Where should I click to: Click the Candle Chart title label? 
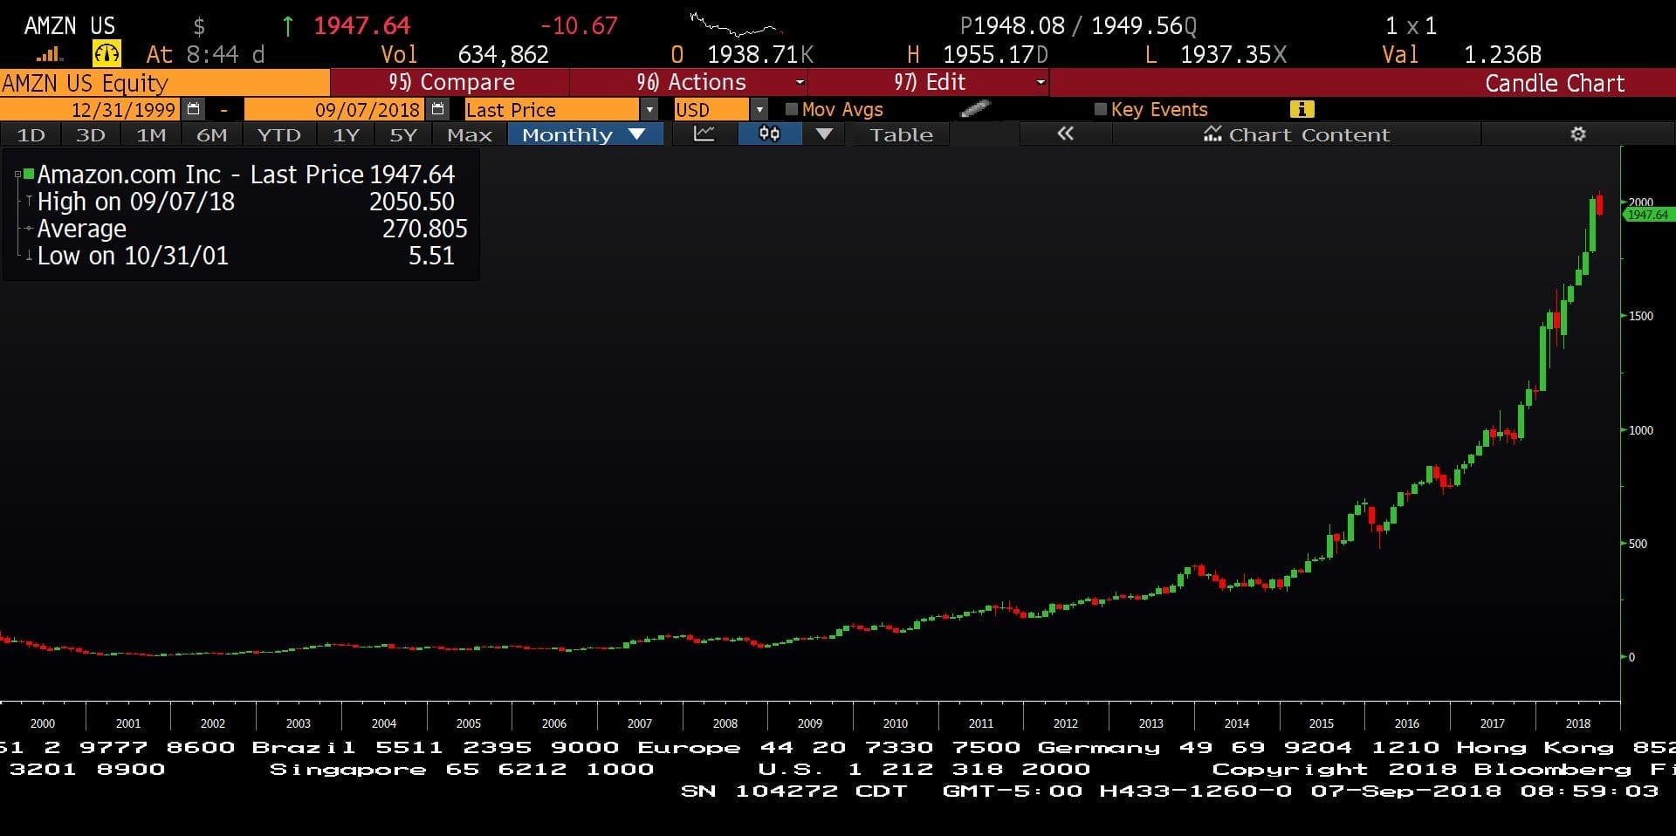[x=1555, y=83]
